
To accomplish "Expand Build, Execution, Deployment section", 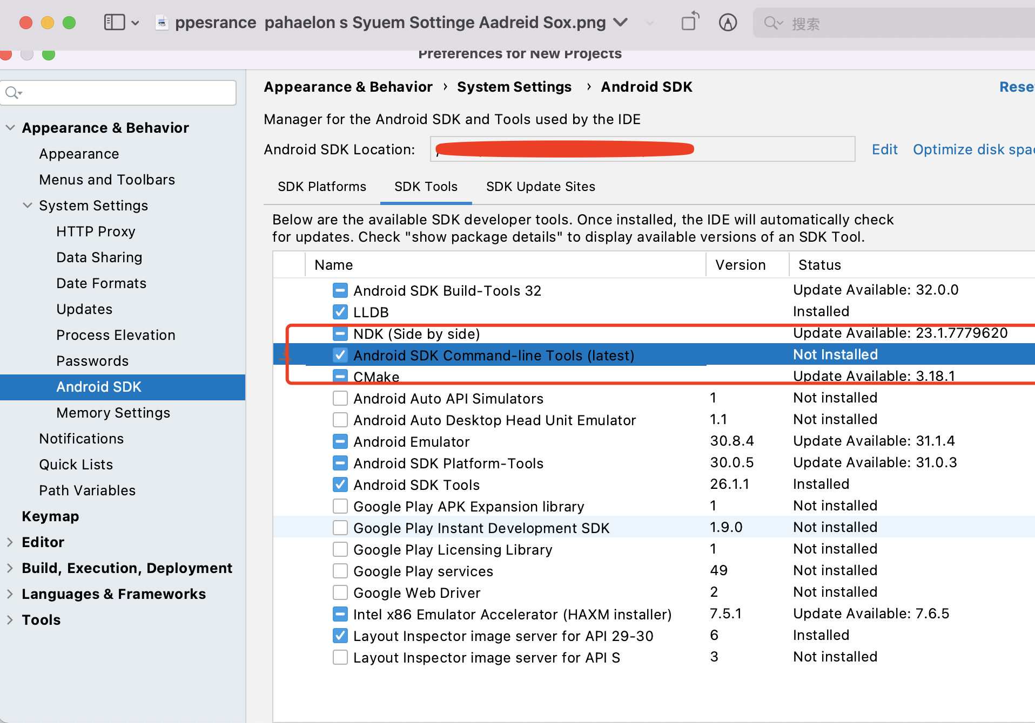I will [x=10, y=568].
